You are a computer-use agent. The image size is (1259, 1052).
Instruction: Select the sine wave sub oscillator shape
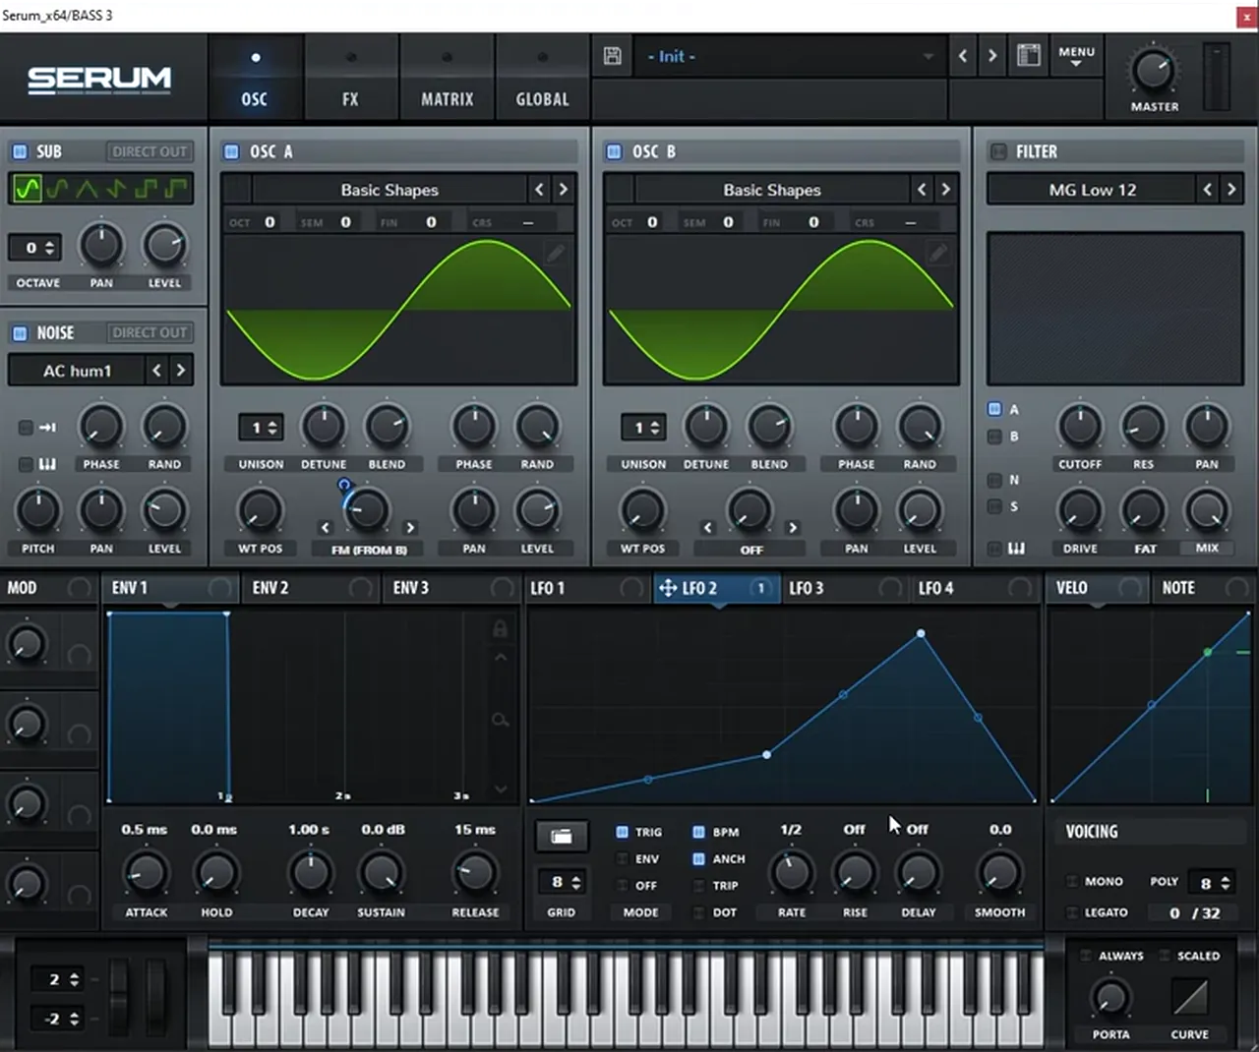click(x=28, y=188)
